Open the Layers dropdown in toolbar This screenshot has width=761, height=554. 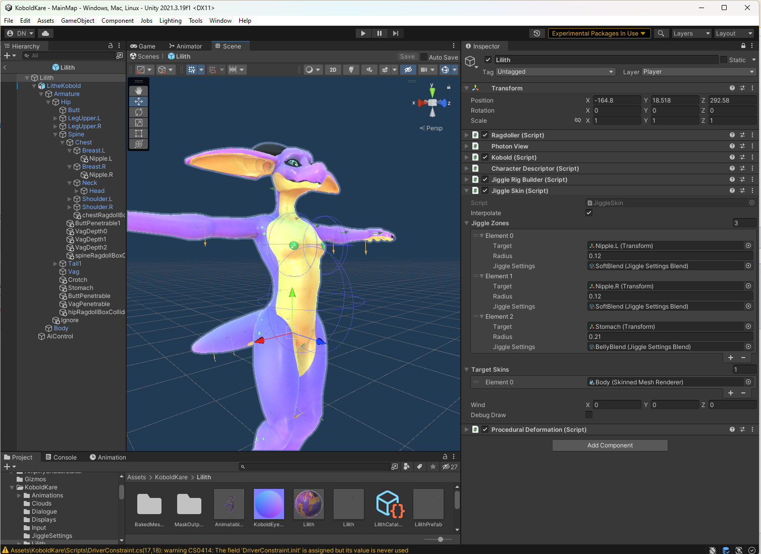(x=691, y=33)
